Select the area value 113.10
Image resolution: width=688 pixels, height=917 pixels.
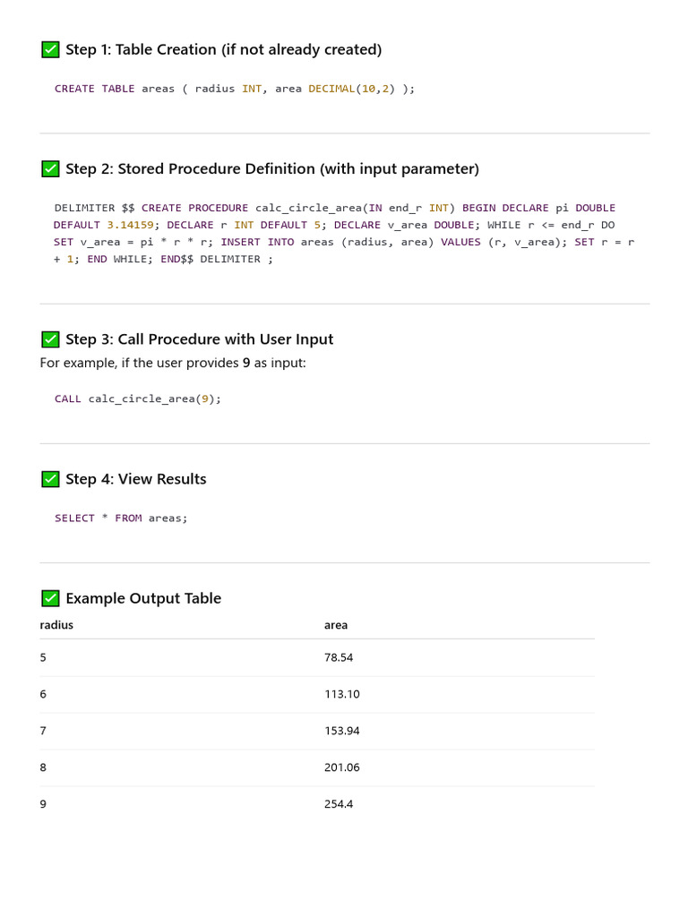coord(342,694)
